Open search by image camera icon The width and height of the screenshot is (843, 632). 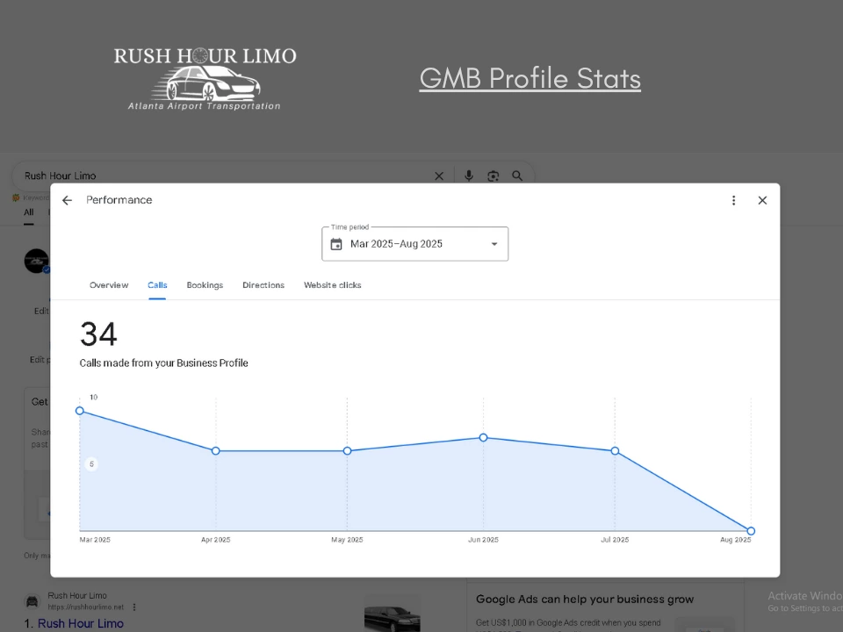click(x=493, y=176)
